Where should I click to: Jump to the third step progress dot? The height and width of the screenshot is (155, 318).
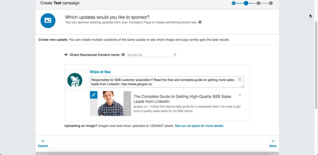pos(258,3)
